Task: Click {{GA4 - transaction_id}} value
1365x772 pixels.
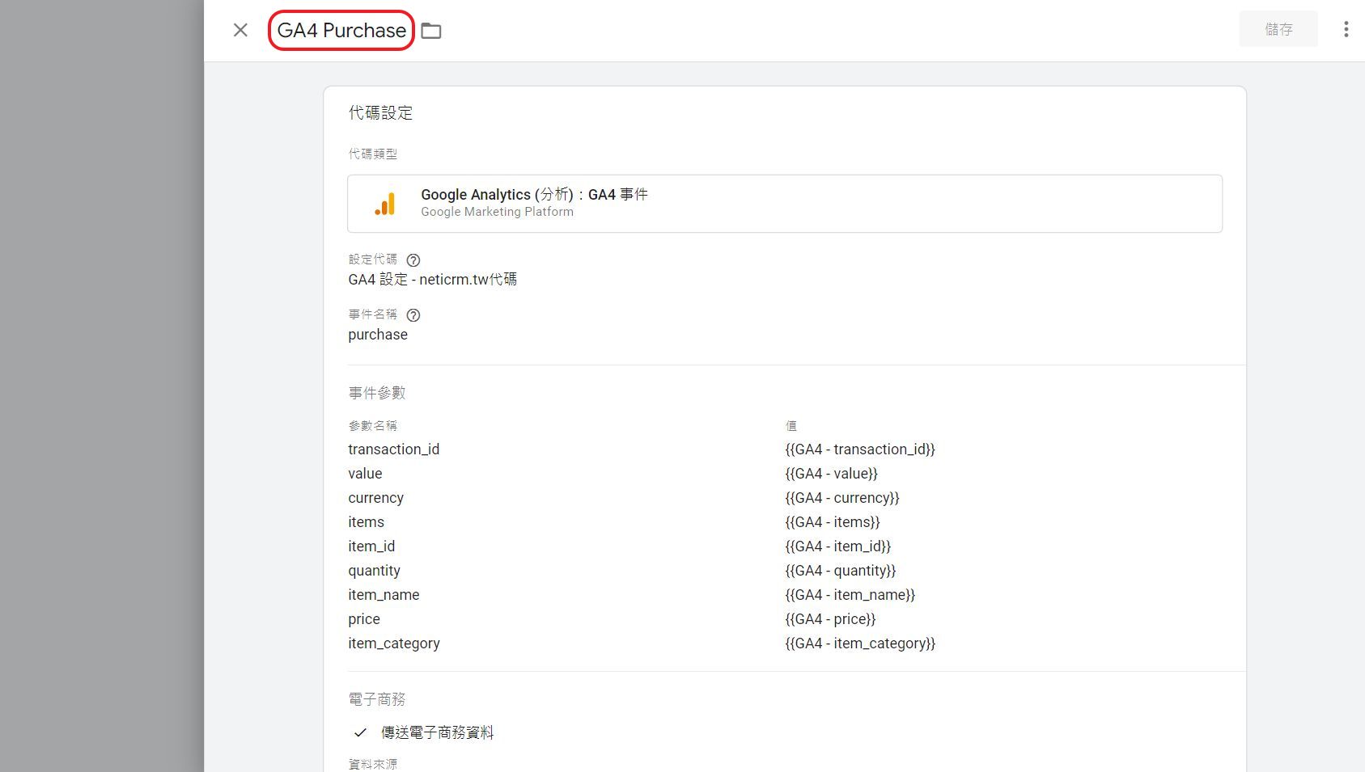Action: 860,449
